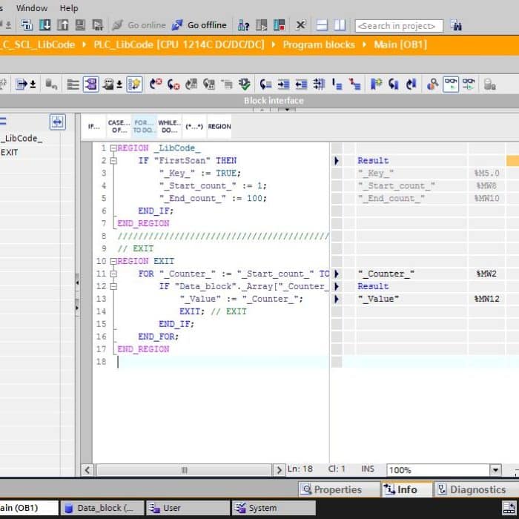Select _LibCode_ region in left overview
The width and height of the screenshot is (519, 519).
click(x=22, y=139)
